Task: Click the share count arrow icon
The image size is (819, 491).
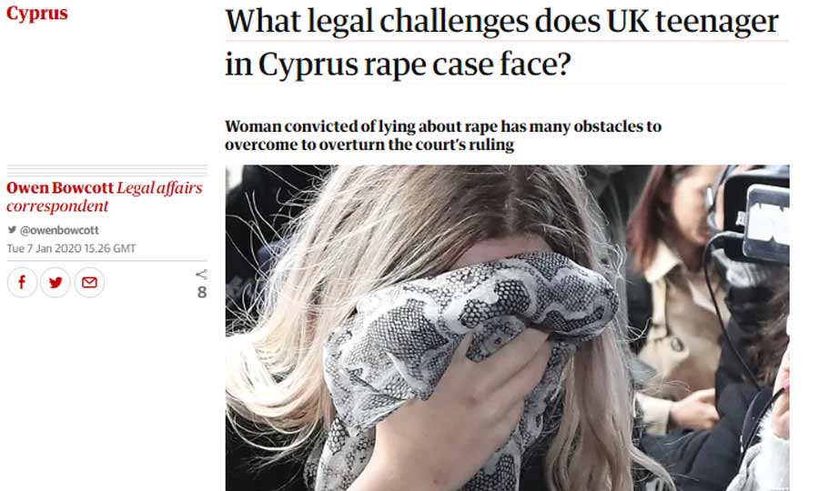Action: point(202,275)
